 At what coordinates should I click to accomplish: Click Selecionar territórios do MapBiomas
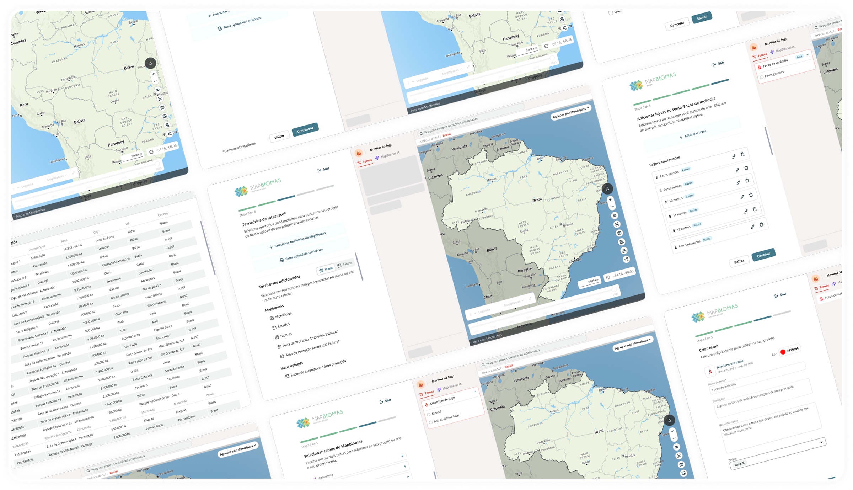[298, 240]
